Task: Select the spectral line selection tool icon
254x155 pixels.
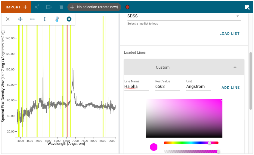Action: 57,19
